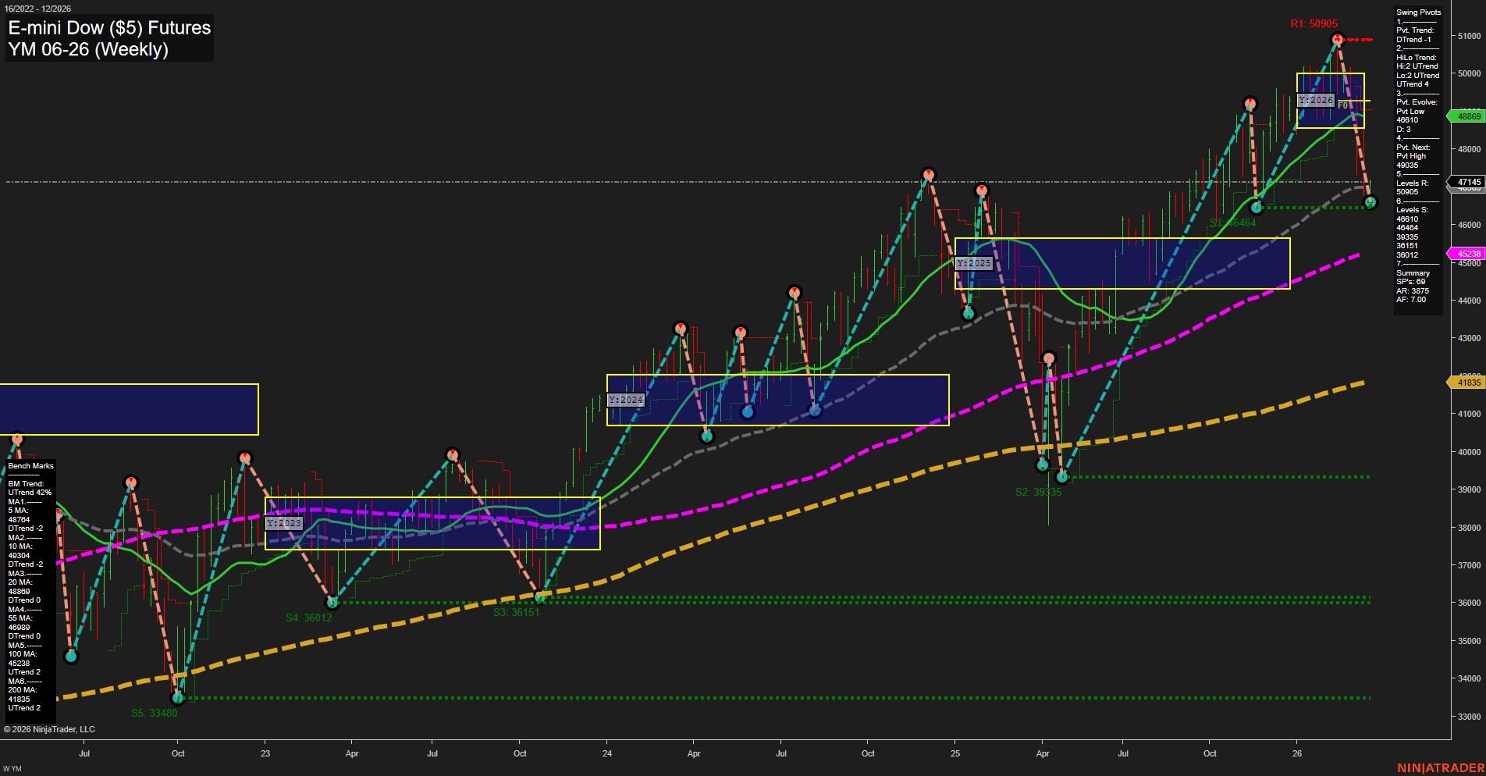This screenshot has height=776, width=1486.
Task: Click the teal dot on the S1: 46464 dotted line
Action: (1256, 208)
